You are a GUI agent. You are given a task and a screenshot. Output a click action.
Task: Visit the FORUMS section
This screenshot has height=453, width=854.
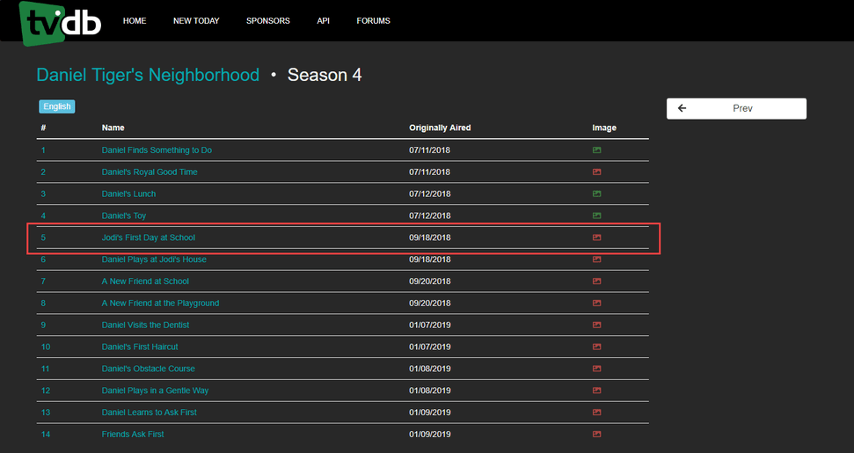[x=373, y=21]
